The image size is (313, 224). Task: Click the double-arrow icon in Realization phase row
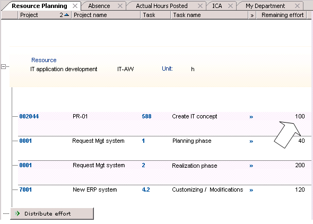point(251,166)
